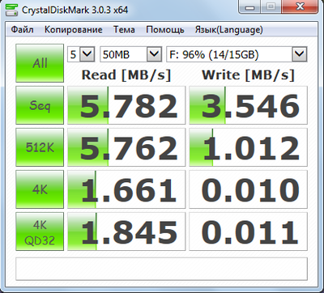Start the Seq sequential test
The height and width of the screenshot is (293, 324).
click(40, 105)
